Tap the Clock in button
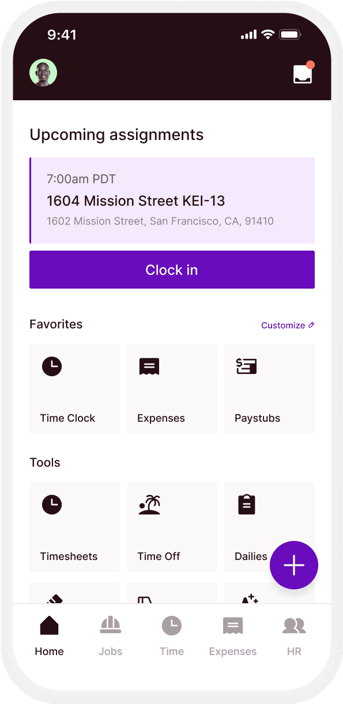 [172, 270]
